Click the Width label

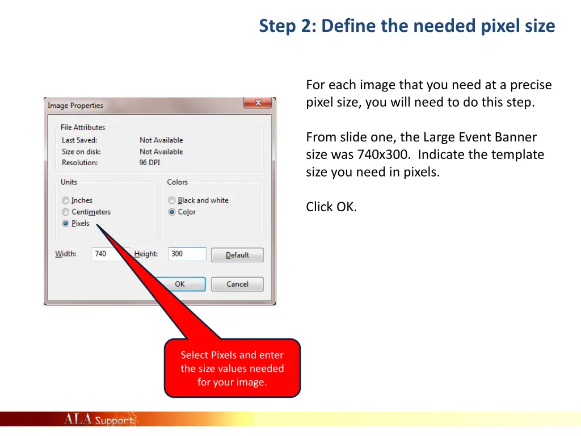point(66,254)
